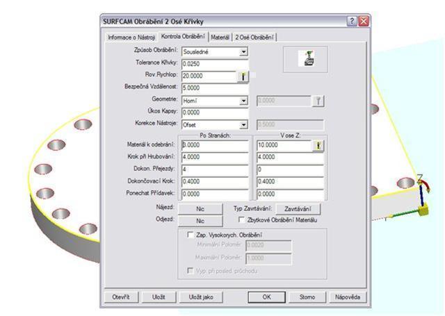
Task: Click the Bezpečná Vzdálenost field
Action: (215, 88)
